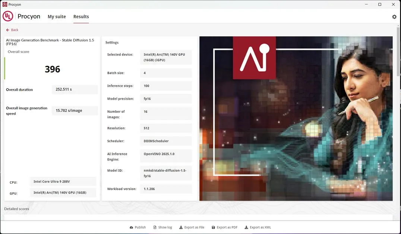401x234 pixels.
Task: Open the Results tab
Action: 81,17
